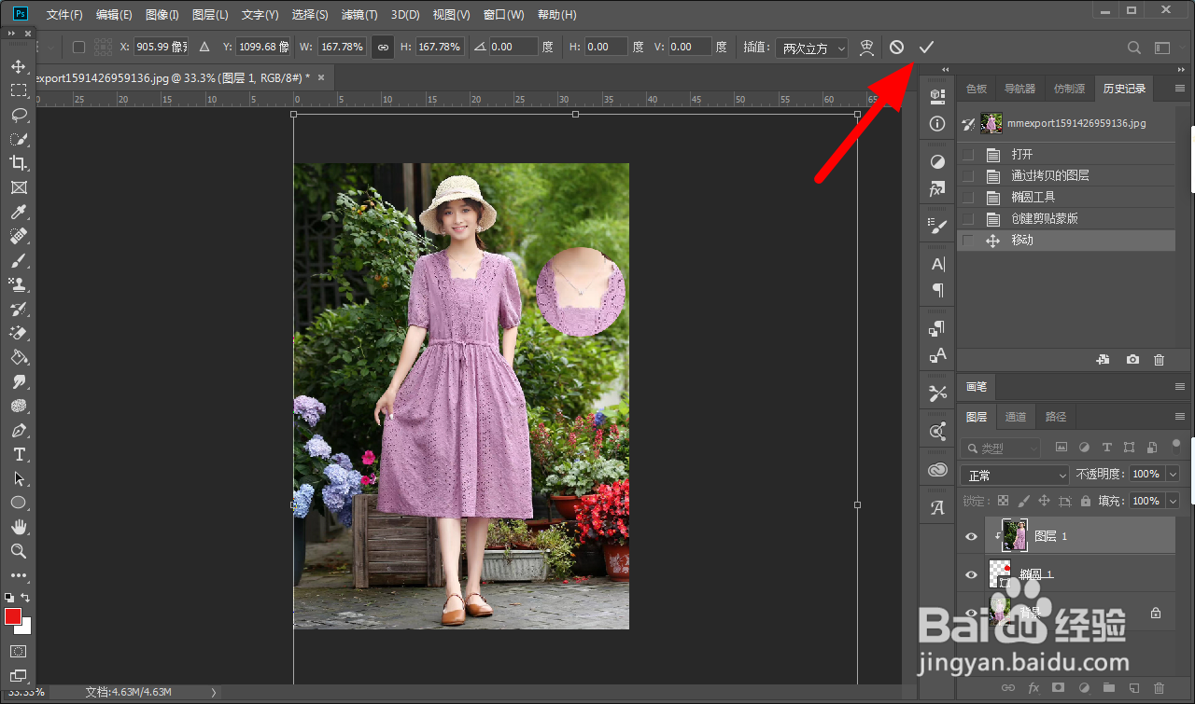
Task: Click the link icon to maintain aspect ratio
Action: pyautogui.click(x=382, y=47)
